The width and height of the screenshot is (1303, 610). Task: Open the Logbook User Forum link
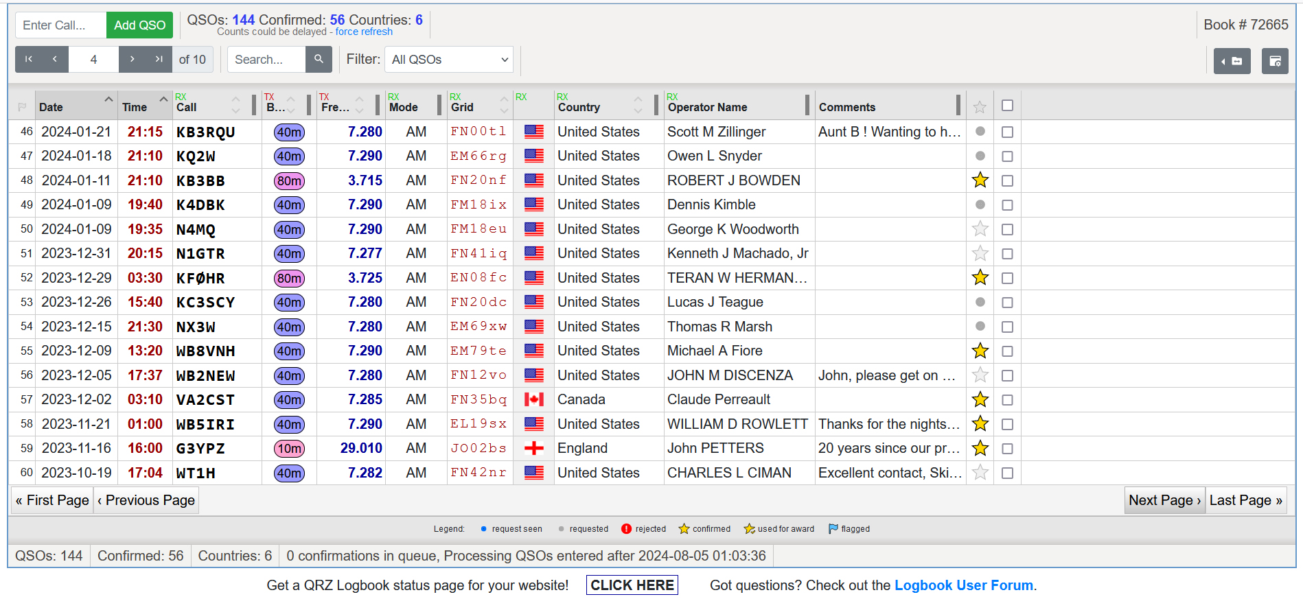[x=964, y=585]
